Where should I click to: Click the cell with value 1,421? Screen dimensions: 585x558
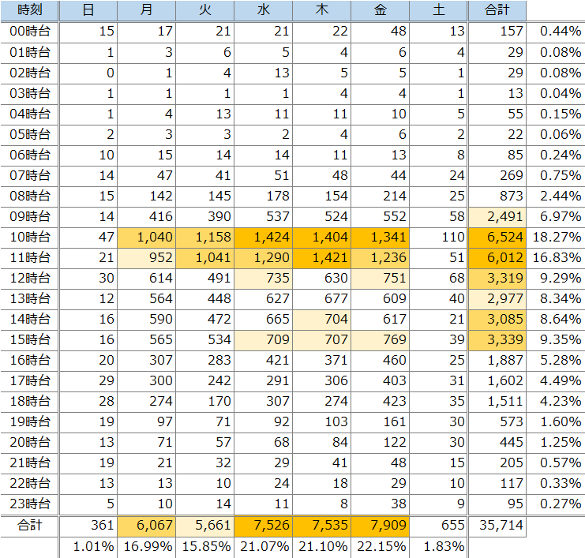point(322,257)
